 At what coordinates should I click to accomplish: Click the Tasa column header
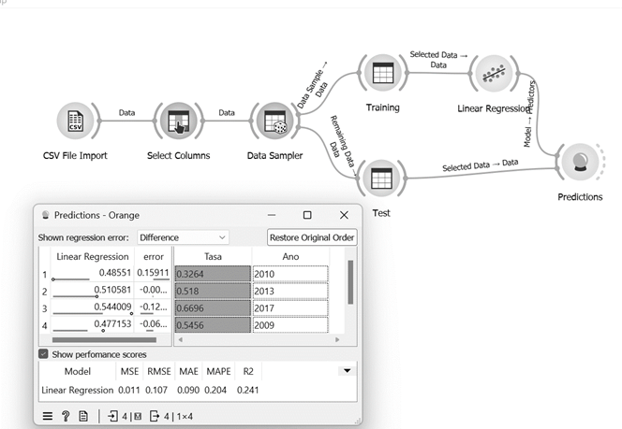pyautogui.click(x=213, y=256)
